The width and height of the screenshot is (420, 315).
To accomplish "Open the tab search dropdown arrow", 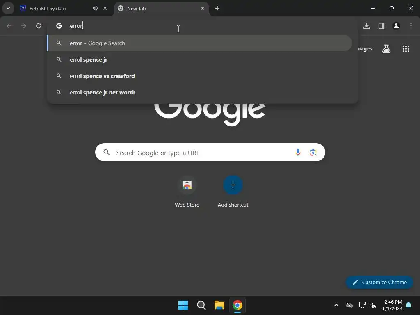I will click(8, 8).
